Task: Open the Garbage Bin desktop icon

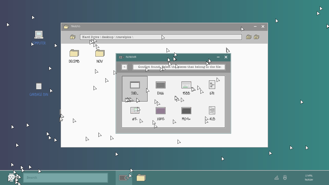Action: click(39, 89)
